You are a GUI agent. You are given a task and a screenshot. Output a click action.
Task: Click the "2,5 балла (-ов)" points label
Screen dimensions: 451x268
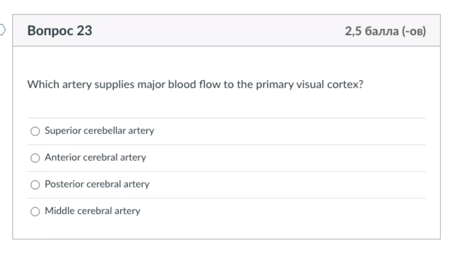385,31
